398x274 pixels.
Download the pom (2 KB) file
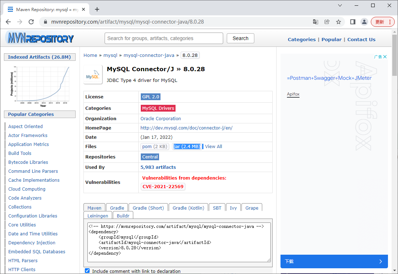coord(155,147)
